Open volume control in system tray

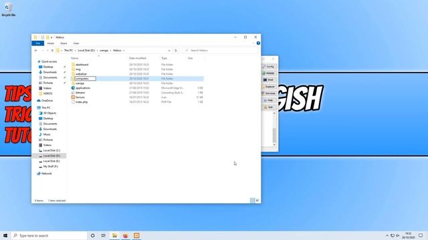pos(398,235)
